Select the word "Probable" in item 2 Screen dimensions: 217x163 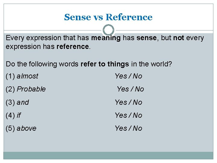point(31,89)
